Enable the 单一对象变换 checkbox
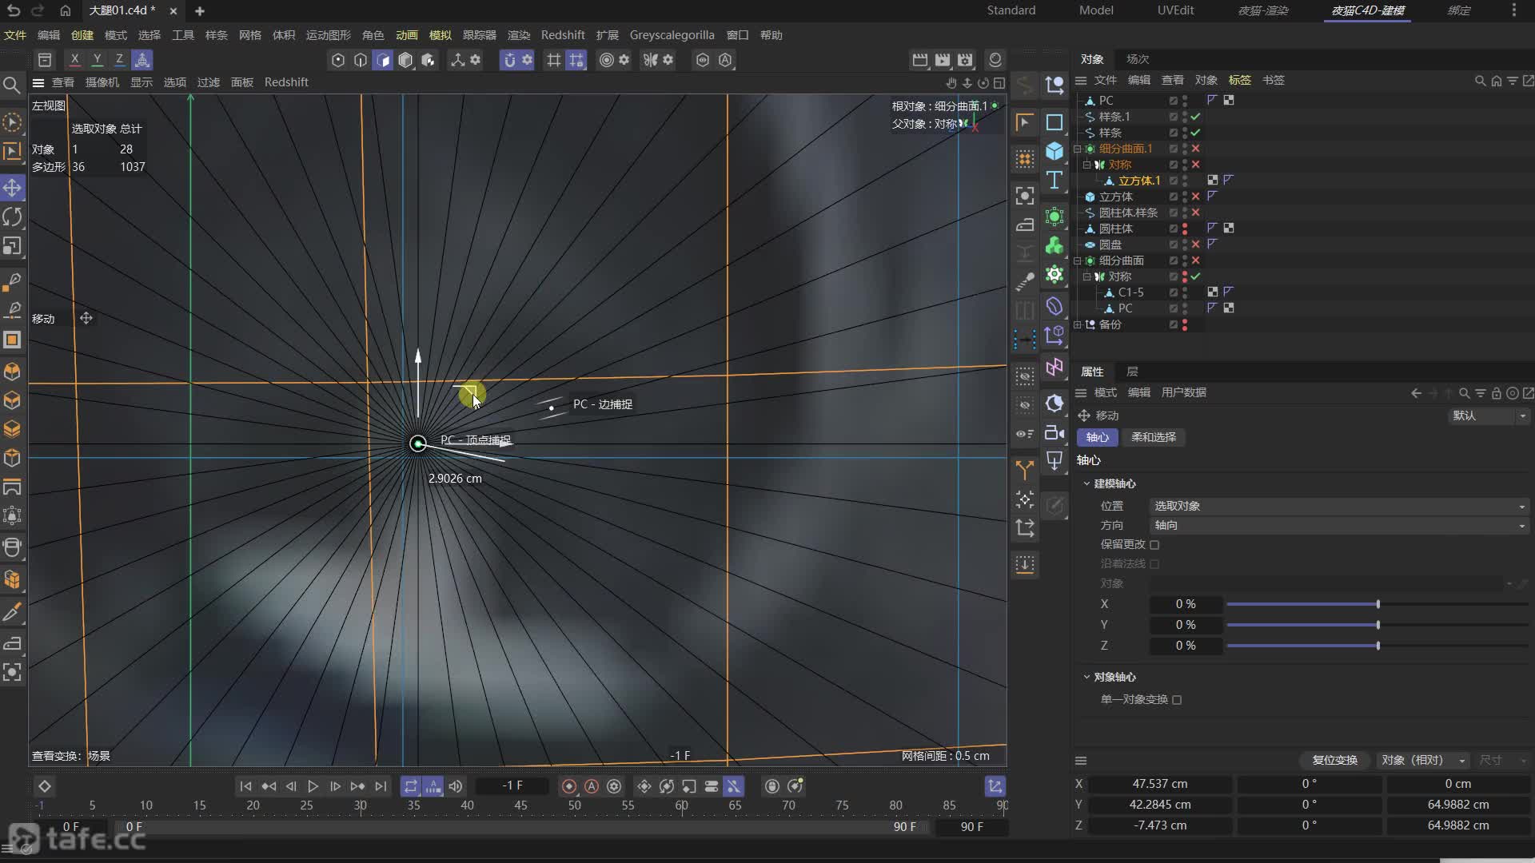Screen dimensions: 1535x863 1177,700
